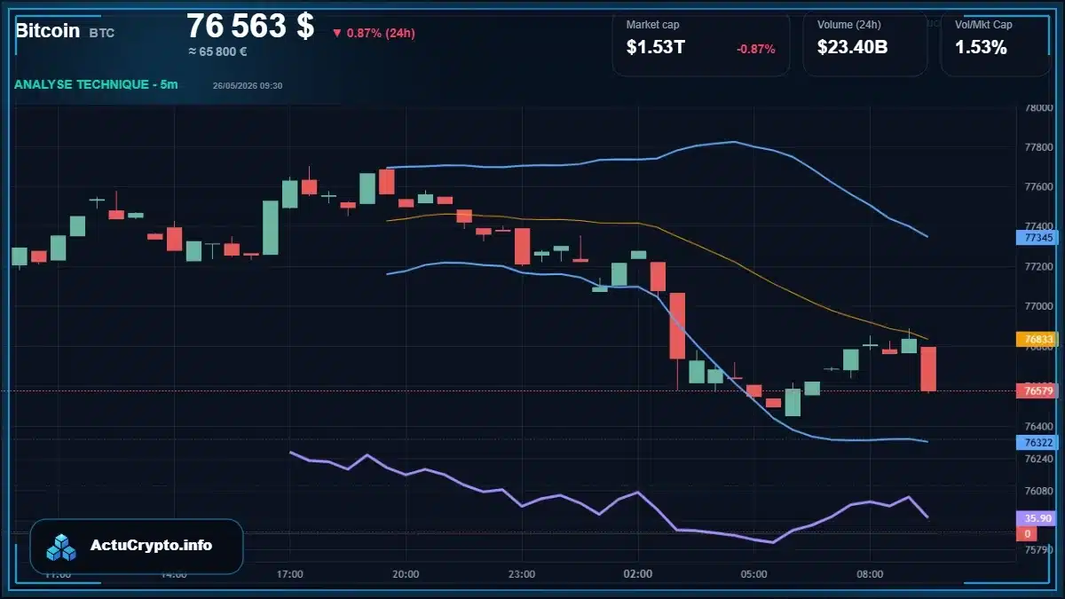This screenshot has height=599, width=1065.
Task: Click the BTC ticker symbol
Action: pyautogui.click(x=102, y=32)
